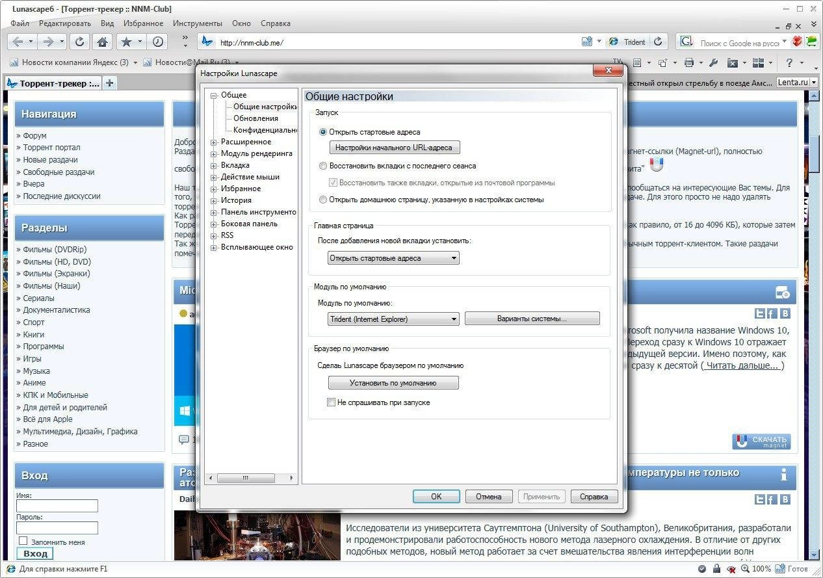Click 'Настройки начального URL-адреса' button
Viewport: 823px width, 578px height.
point(393,148)
